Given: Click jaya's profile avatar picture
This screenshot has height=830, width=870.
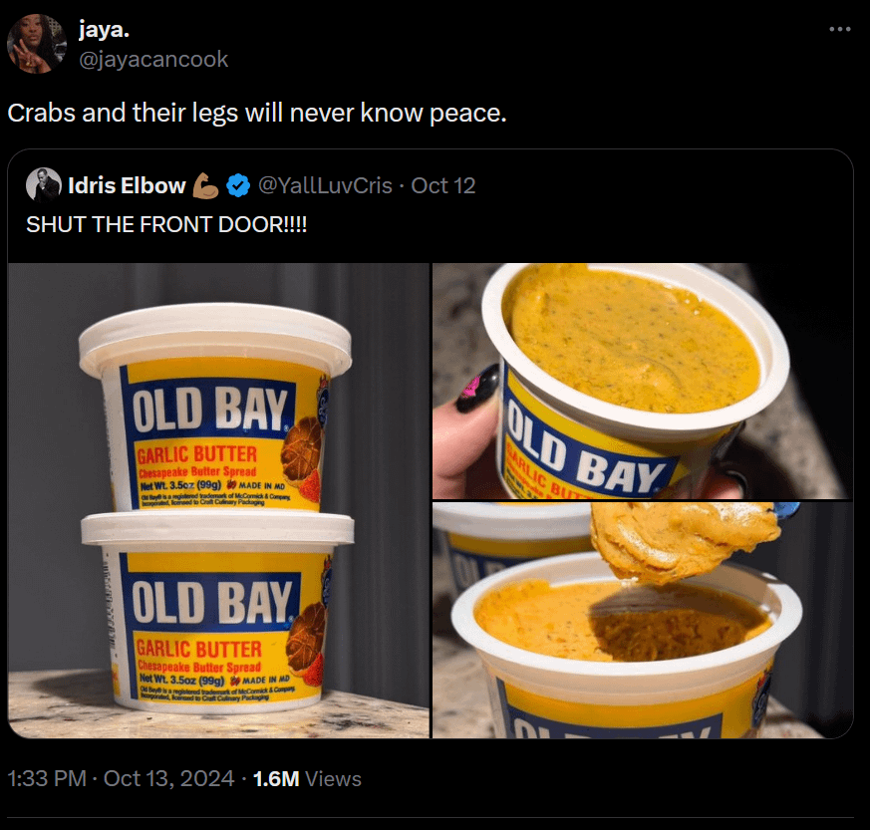Looking at the screenshot, I should 37,44.
